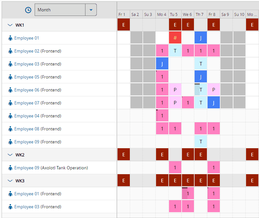Click person icon for Employee 05 (Frontend)

click(10, 77)
